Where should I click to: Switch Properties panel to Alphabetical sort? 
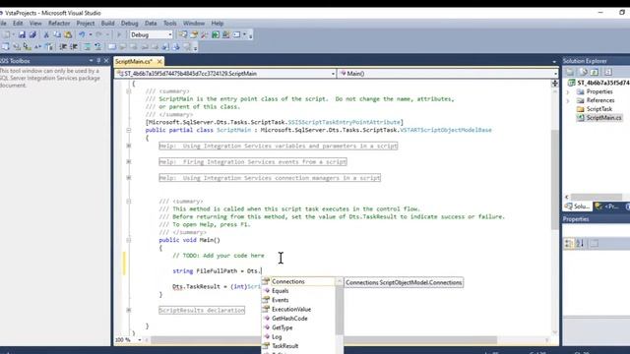click(x=580, y=243)
